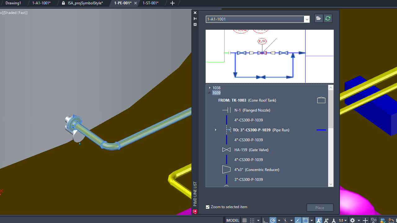
Task: Toggle grid display in status bar
Action: pos(245,220)
